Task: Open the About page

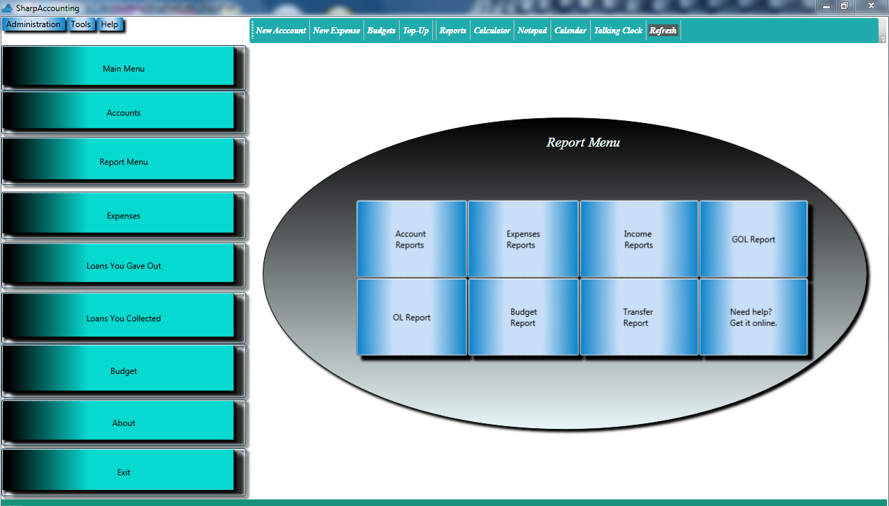Action: click(x=124, y=423)
